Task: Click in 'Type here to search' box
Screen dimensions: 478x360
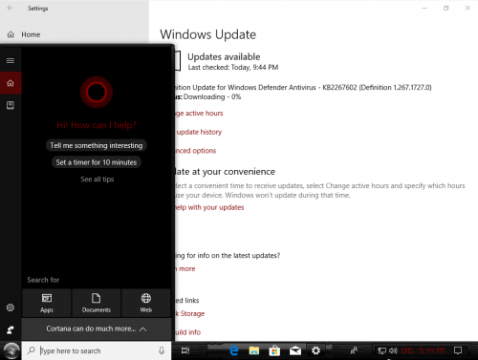Action: (x=96, y=350)
